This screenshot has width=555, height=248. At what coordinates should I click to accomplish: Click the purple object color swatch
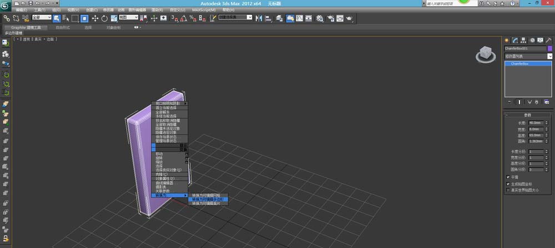(550, 48)
